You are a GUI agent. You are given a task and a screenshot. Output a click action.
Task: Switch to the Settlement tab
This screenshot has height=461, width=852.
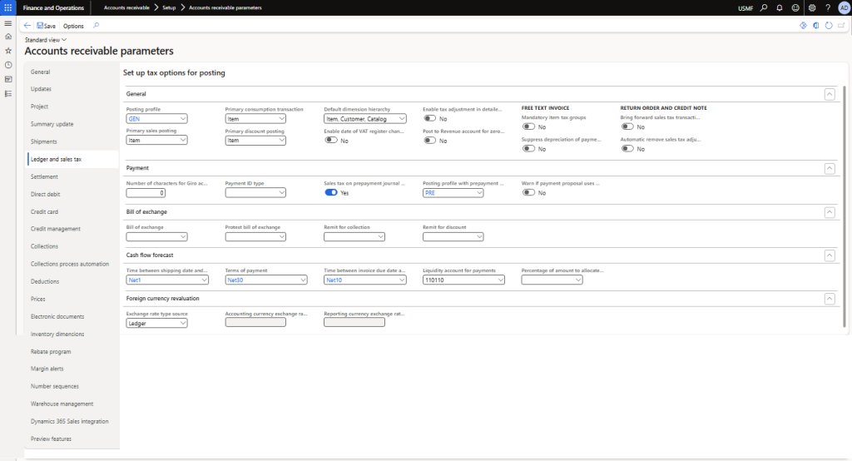44,176
